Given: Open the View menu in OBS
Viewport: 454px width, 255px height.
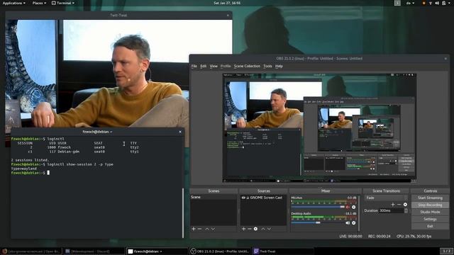Looking at the screenshot, I should [214, 66].
